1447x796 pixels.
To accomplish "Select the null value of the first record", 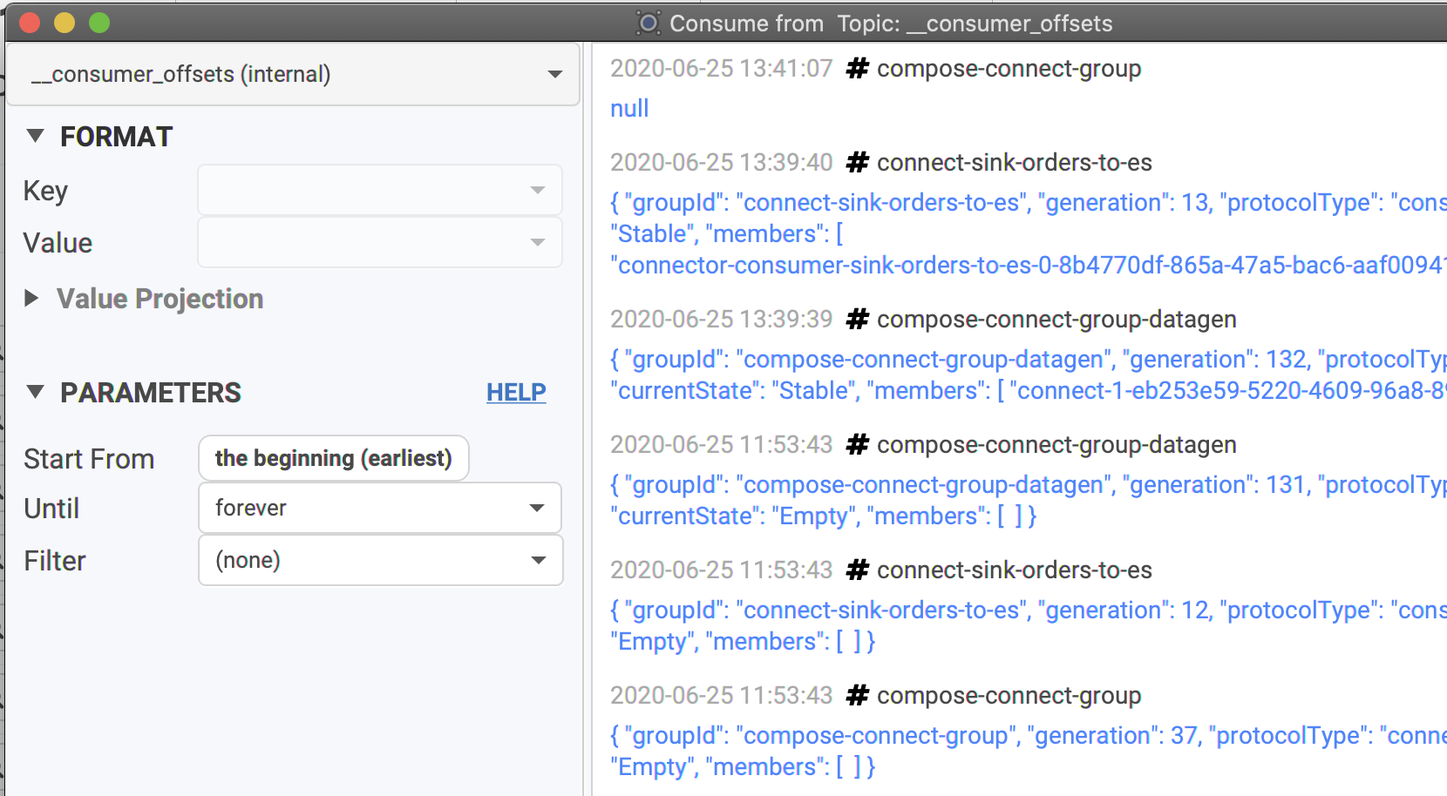I will (x=629, y=109).
